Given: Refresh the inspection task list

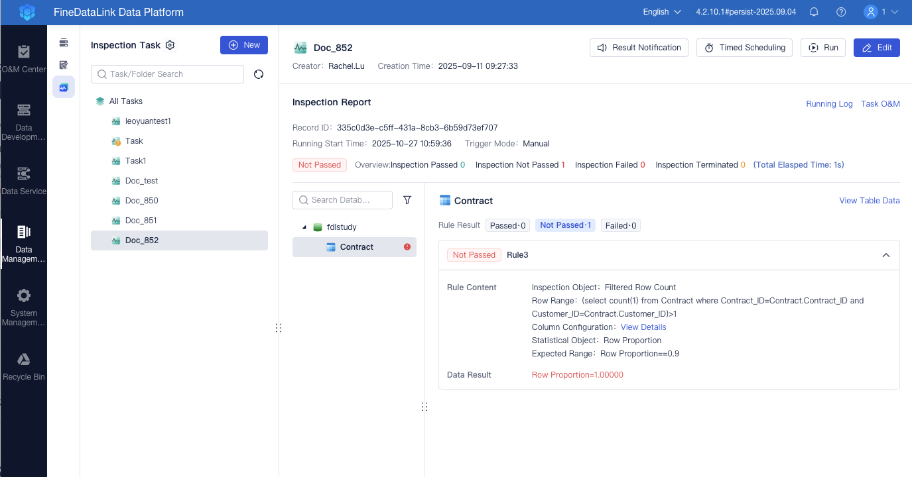Looking at the screenshot, I should pos(259,74).
